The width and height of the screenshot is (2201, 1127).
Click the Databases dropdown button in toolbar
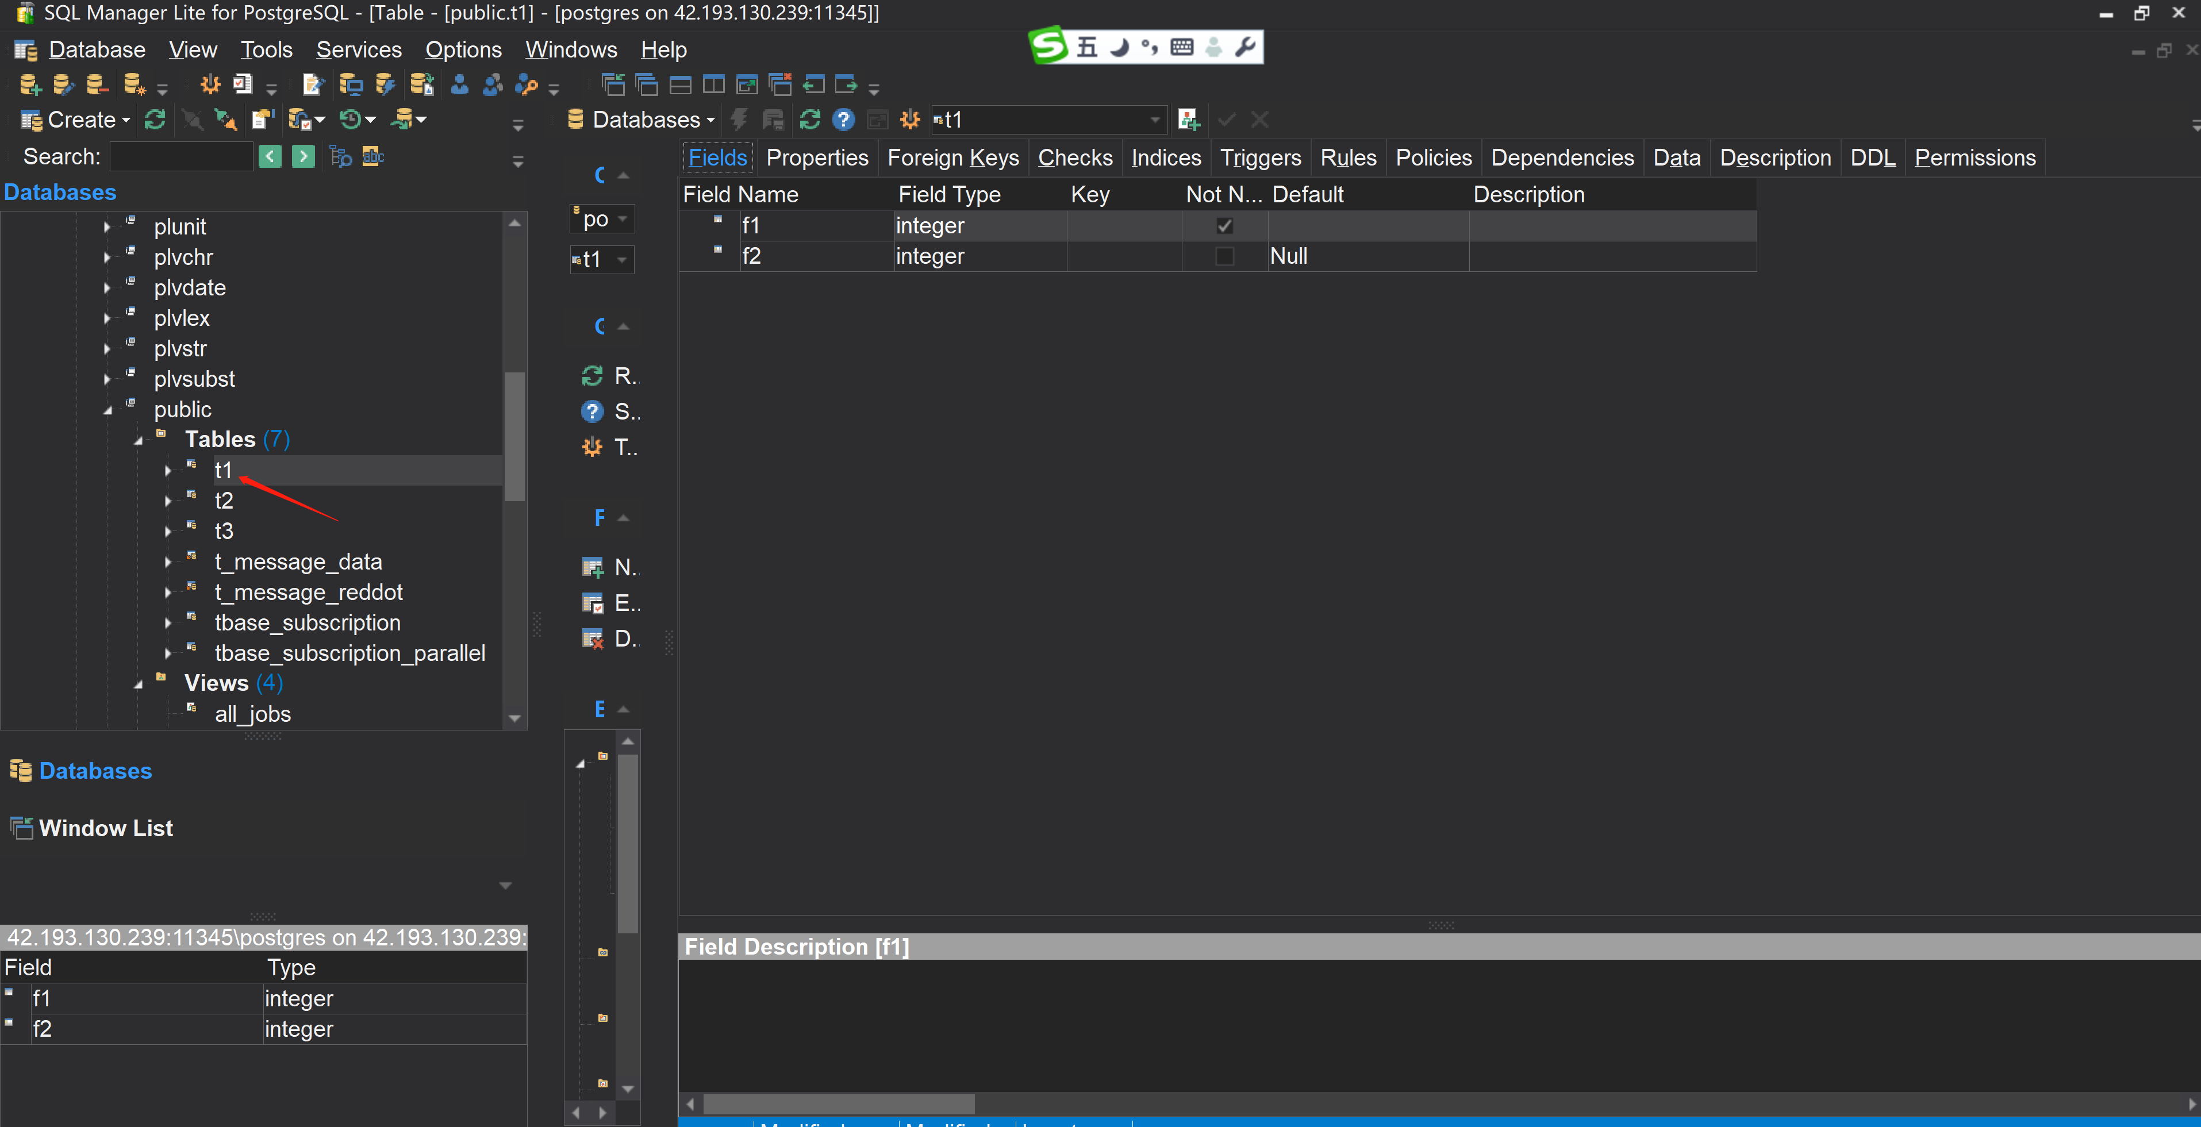[x=643, y=120]
